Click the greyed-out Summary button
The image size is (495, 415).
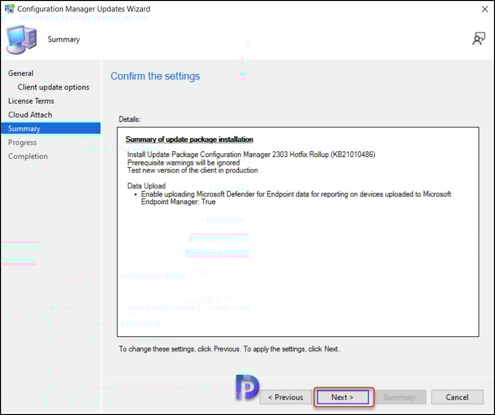[399, 397]
